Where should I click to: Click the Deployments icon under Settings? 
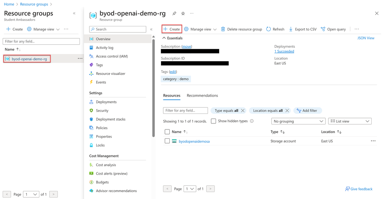91,102
